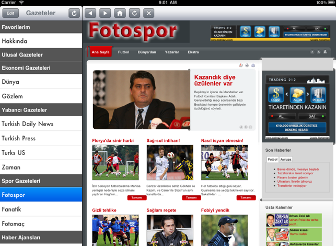Open Sağ-sol intiharı headline
The image size is (336, 246).
(163, 141)
